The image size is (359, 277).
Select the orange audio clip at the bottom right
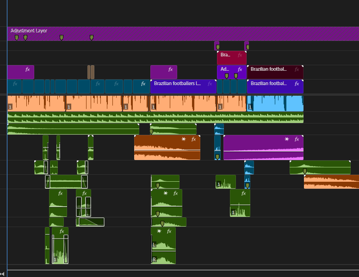point(331,182)
